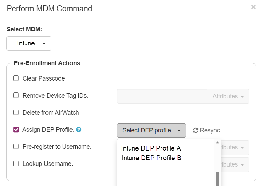Choose Intune DEP Profile B from list
This screenshot has width=261, height=186.
pos(151,158)
